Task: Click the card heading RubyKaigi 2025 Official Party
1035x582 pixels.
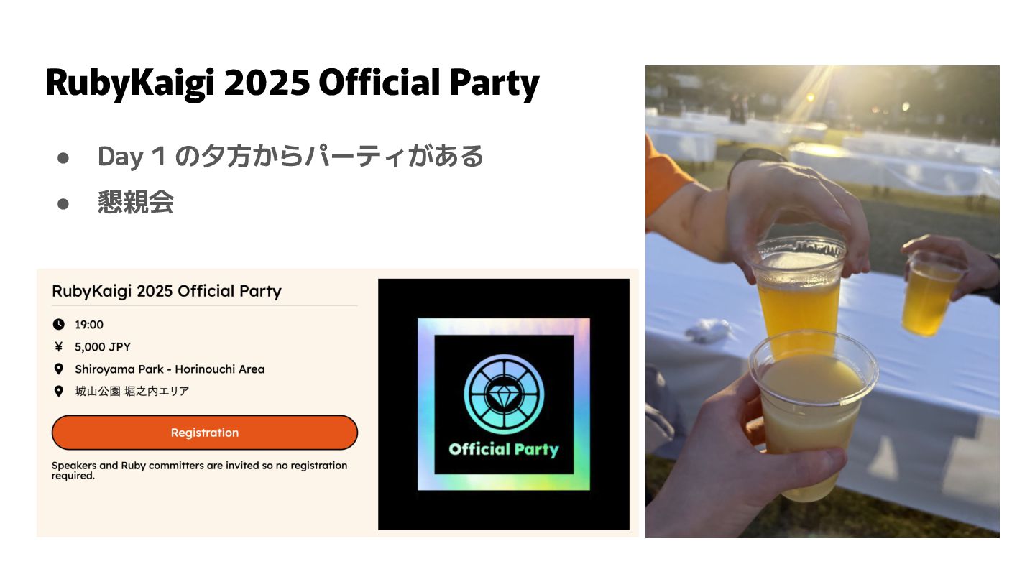Action: coord(167,291)
